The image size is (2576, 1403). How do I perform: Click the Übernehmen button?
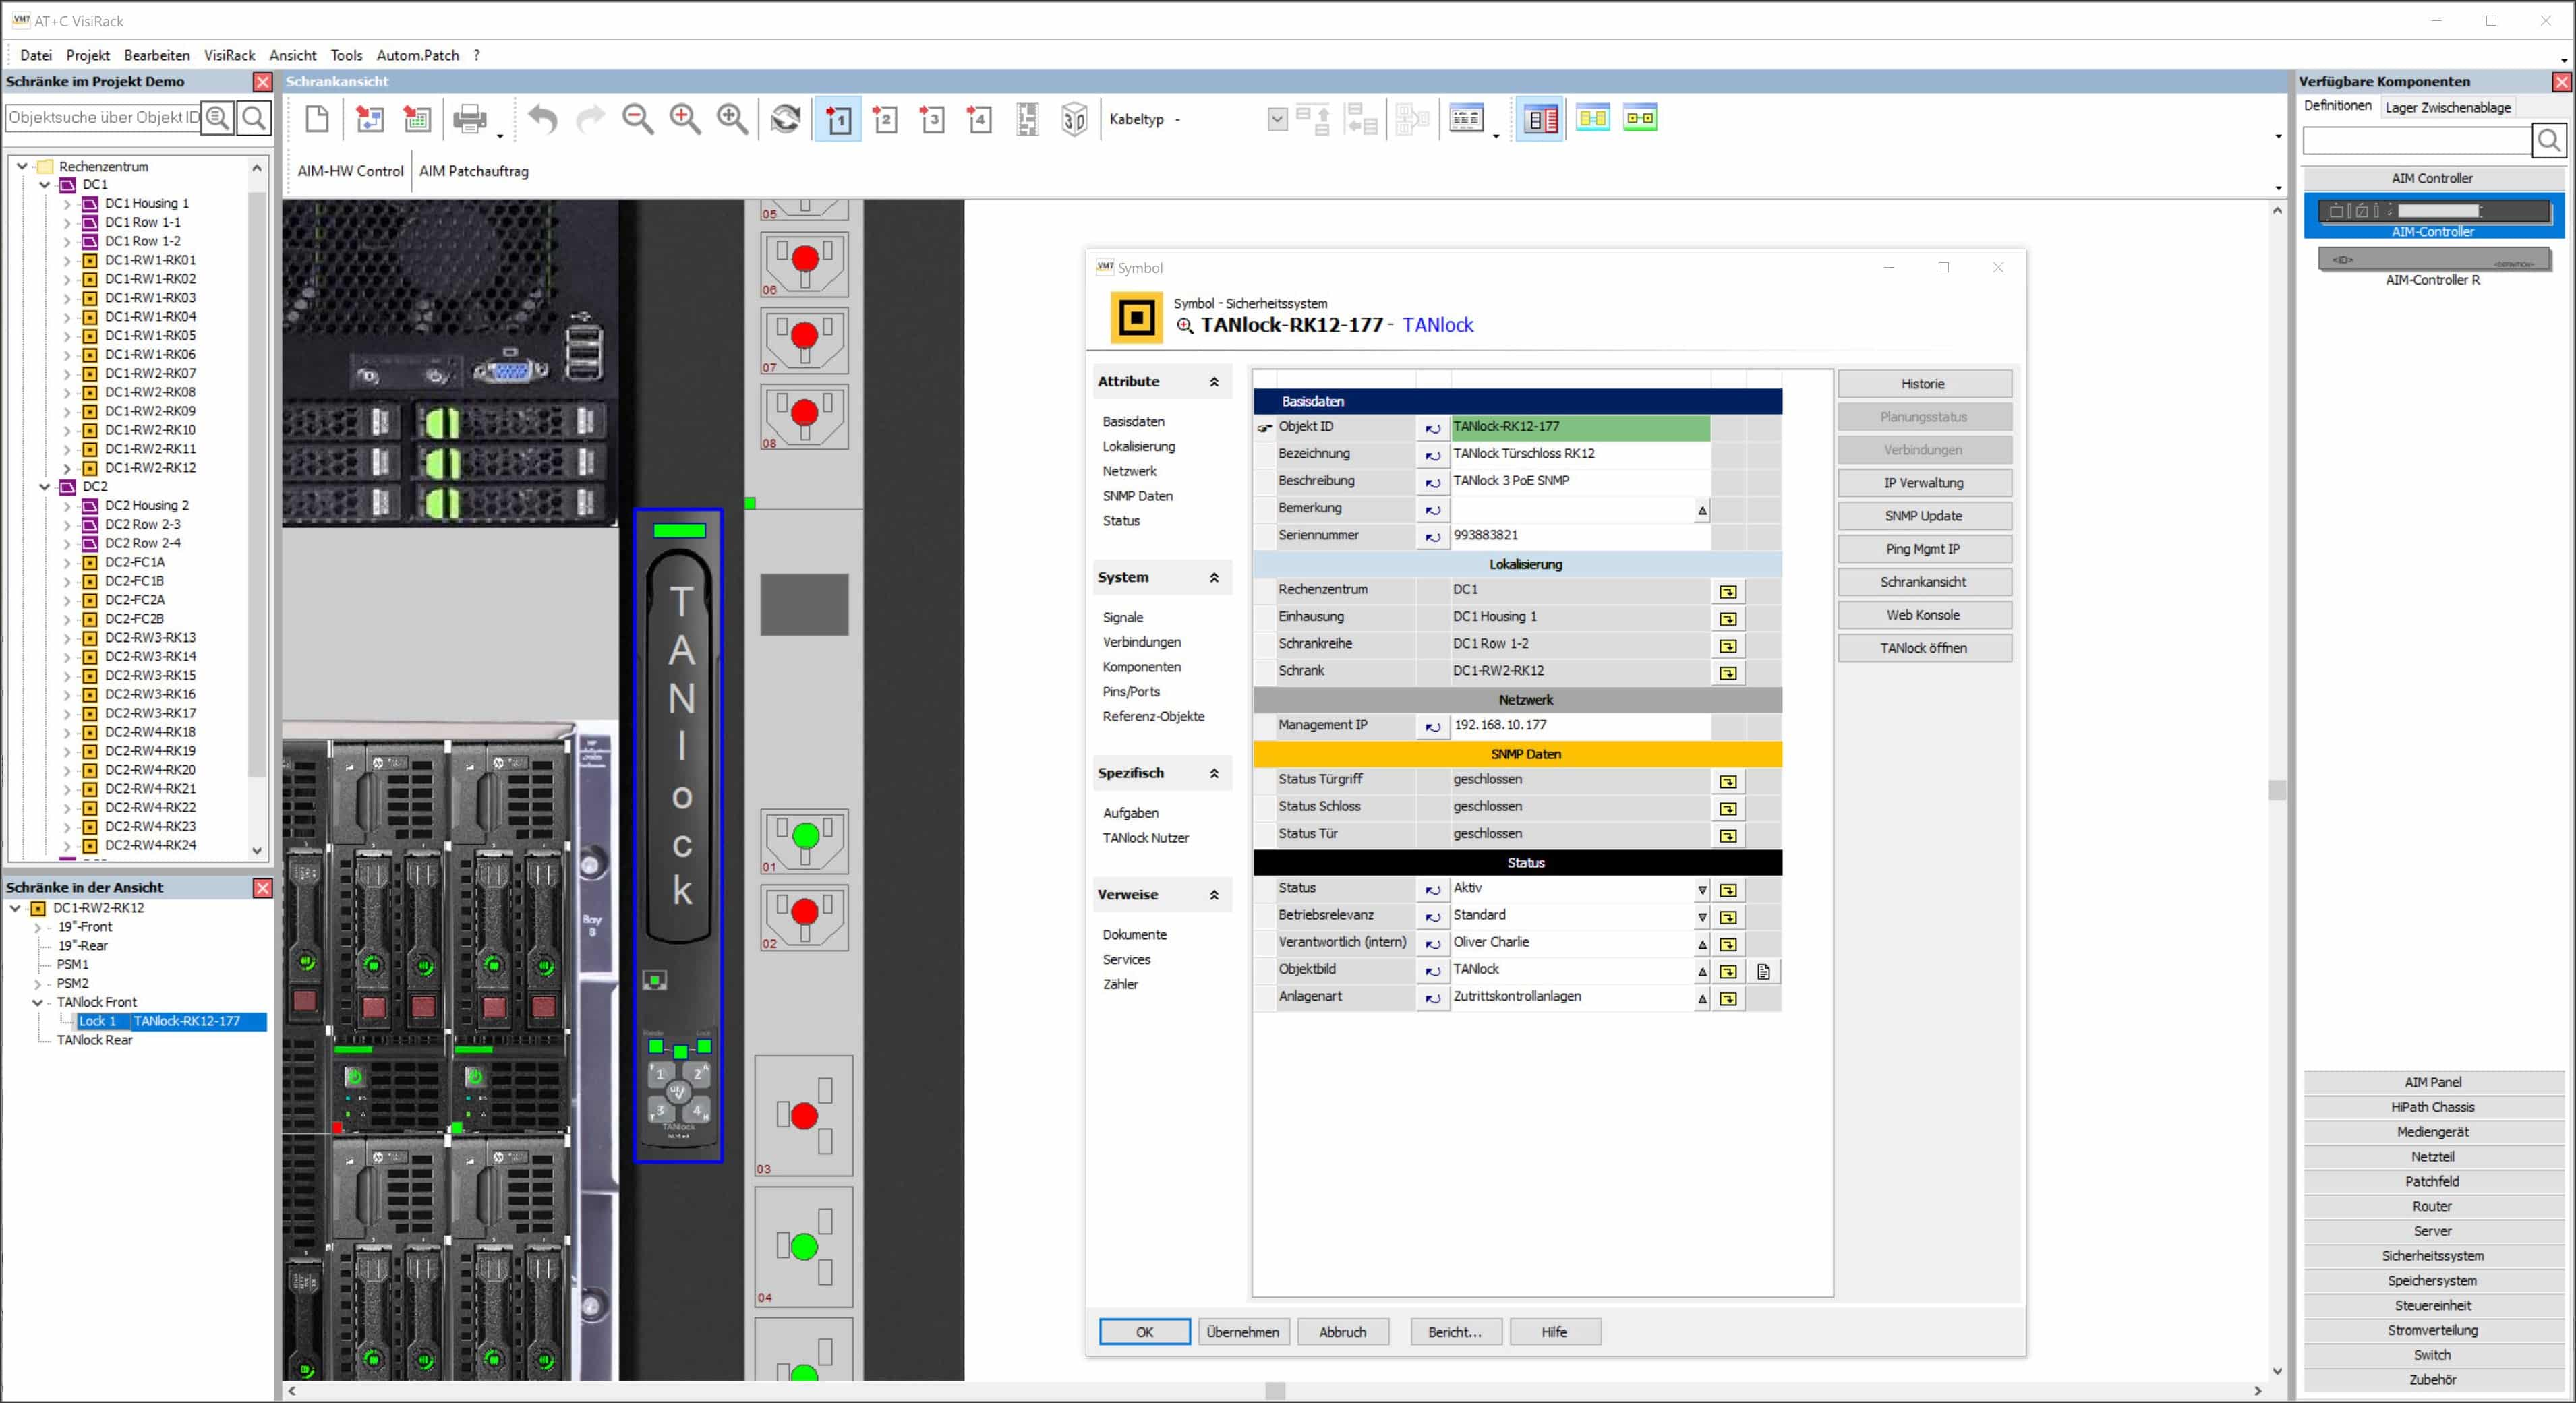tap(1243, 1332)
